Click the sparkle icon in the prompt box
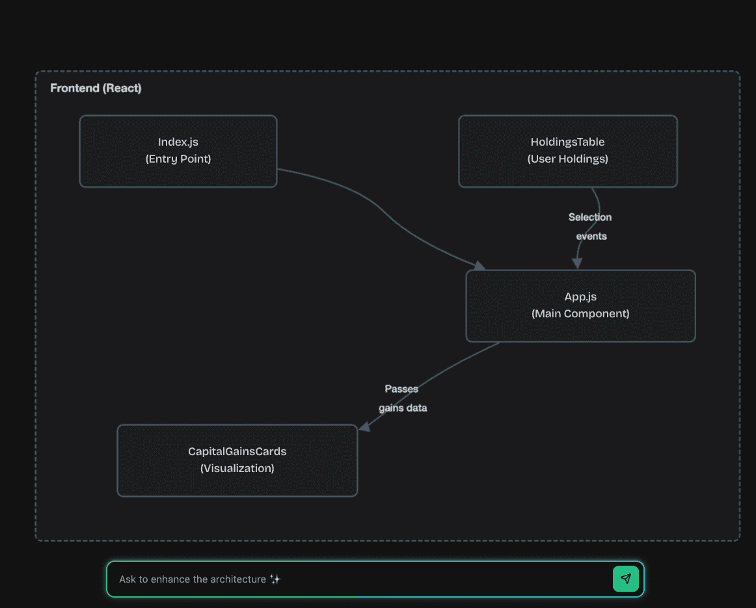The height and width of the screenshot is (608, 756). [x=275, y=579]
